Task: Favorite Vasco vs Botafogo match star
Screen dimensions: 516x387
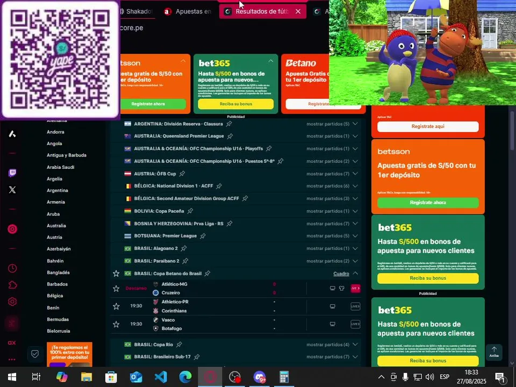Action: click(x=116, y=324)
